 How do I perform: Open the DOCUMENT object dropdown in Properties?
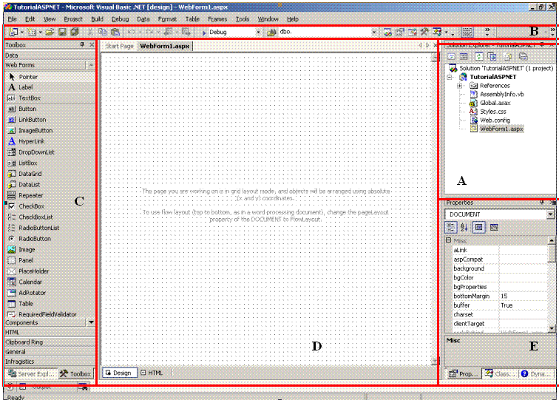point(550,214)
